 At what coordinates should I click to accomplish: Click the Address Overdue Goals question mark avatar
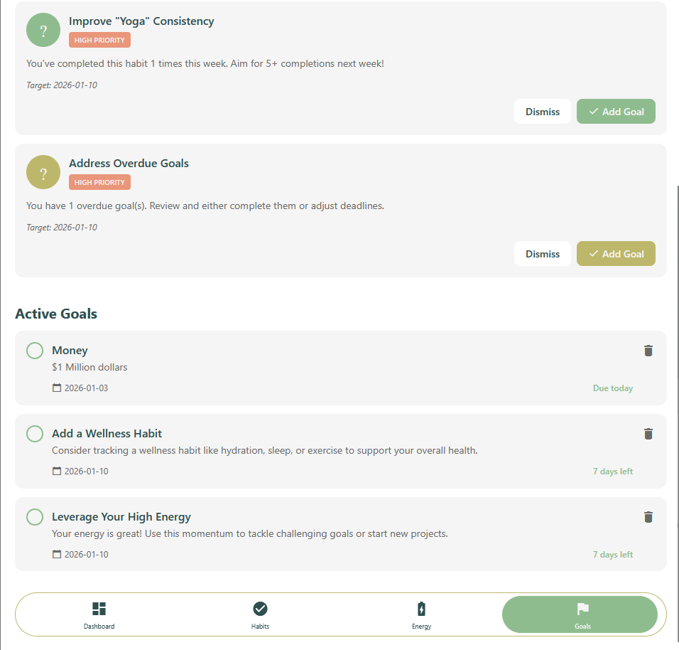(x=43, y=172)
